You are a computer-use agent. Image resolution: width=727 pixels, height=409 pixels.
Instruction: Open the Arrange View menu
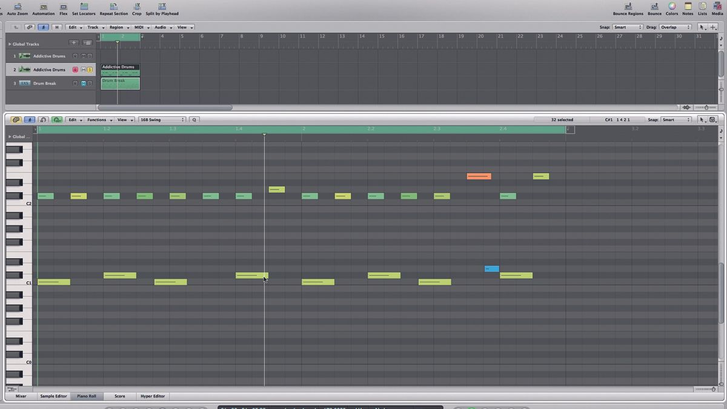click(184, 27)
